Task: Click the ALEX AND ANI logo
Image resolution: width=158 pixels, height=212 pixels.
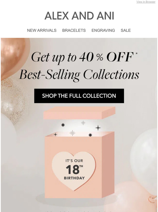Action: (79, 16)
